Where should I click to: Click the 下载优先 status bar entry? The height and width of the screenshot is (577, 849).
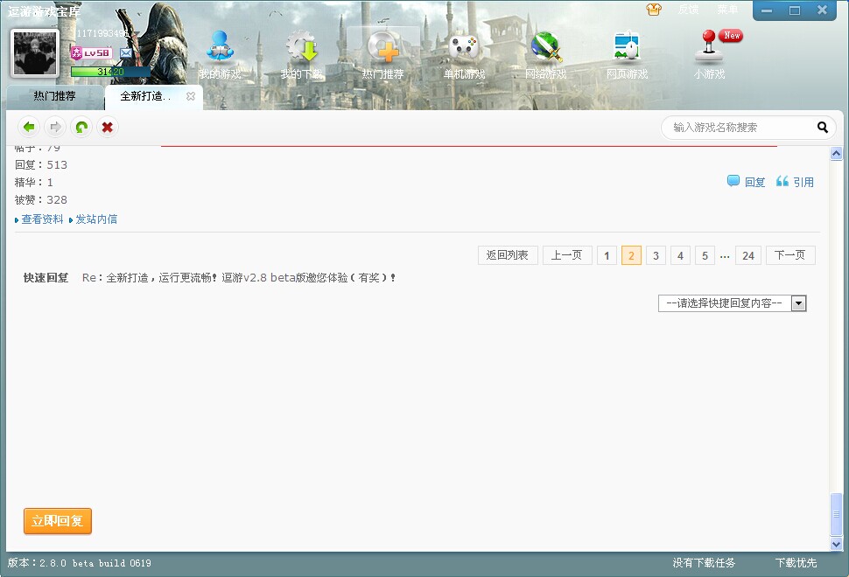(796, 563)
